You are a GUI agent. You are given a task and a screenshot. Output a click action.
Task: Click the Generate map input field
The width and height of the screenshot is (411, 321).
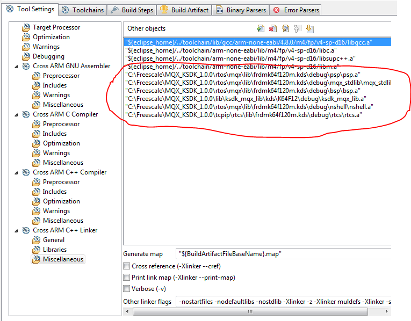tap(283, 254)
